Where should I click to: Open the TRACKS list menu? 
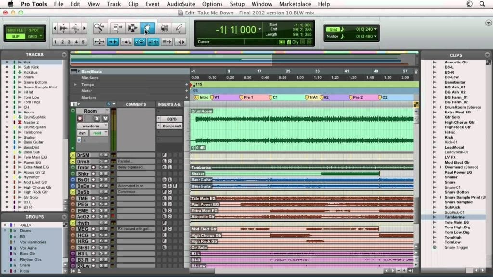(x=64, y=55)
